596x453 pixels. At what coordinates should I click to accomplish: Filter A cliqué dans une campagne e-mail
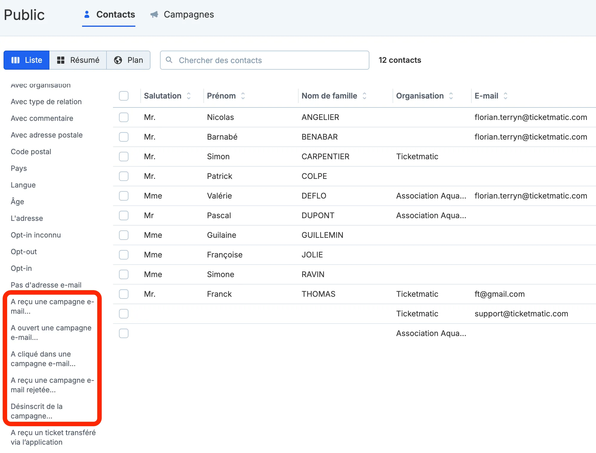[43, 359]
